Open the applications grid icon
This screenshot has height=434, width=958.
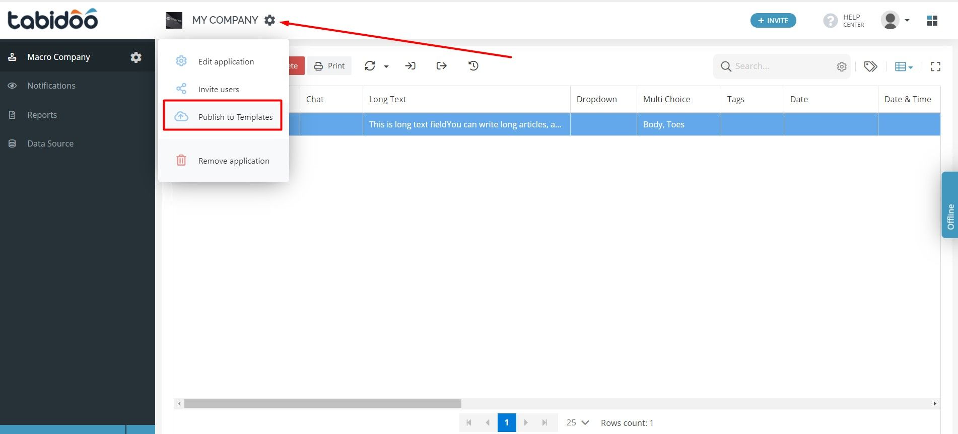[932, 21]
